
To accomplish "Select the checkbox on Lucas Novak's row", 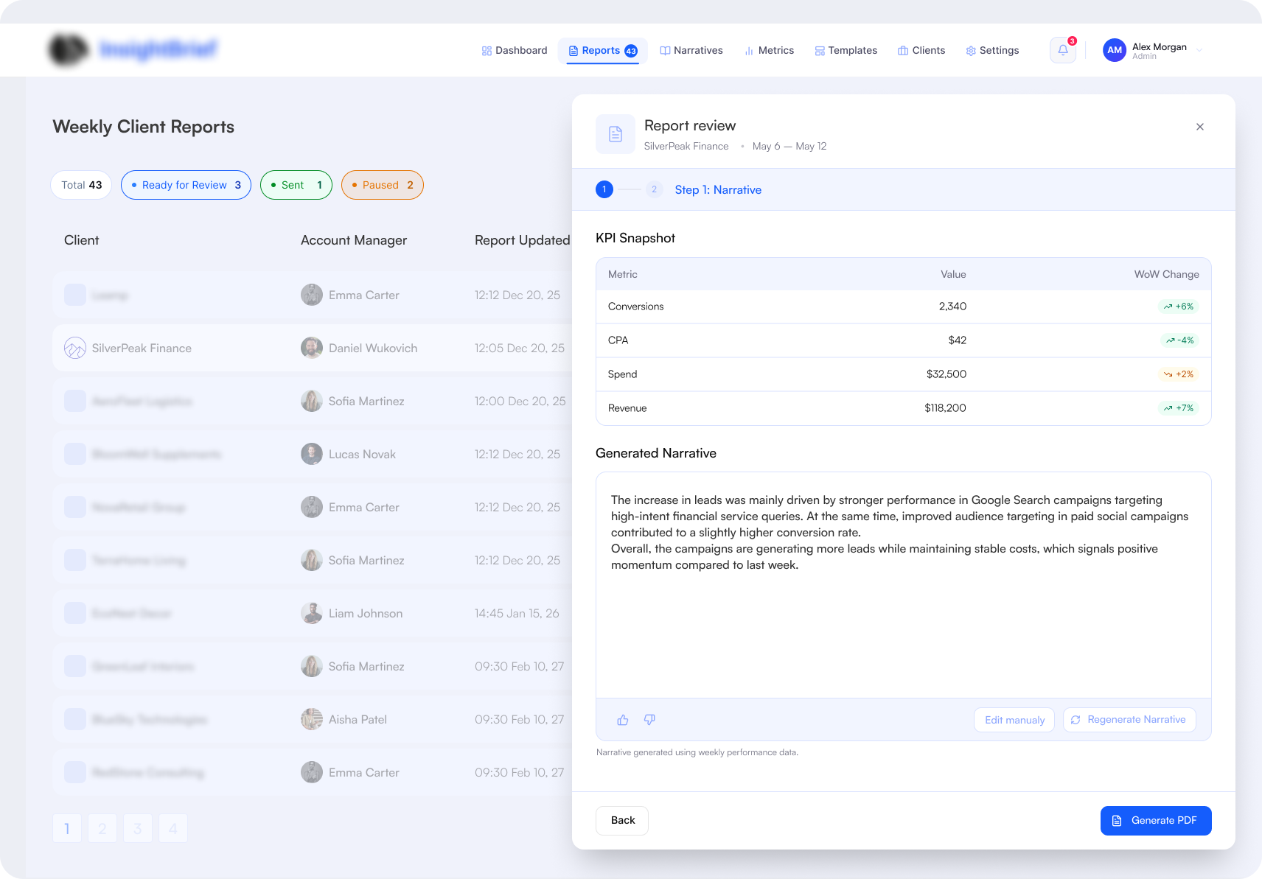I will (74, 454).
